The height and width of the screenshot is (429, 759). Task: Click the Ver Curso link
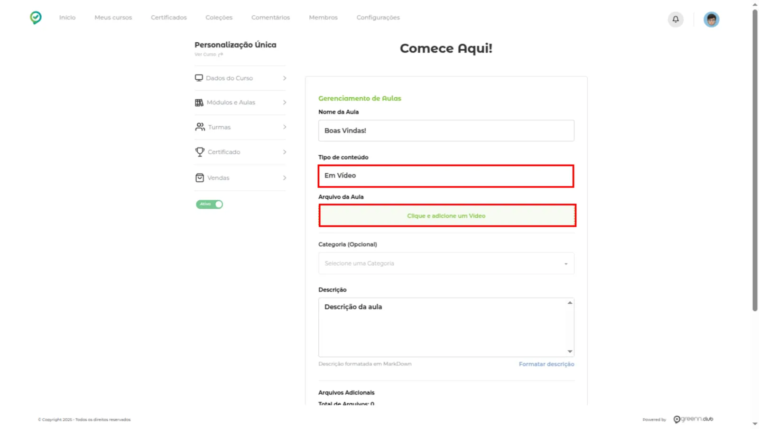pyautogui.click(x=205, y=55)
